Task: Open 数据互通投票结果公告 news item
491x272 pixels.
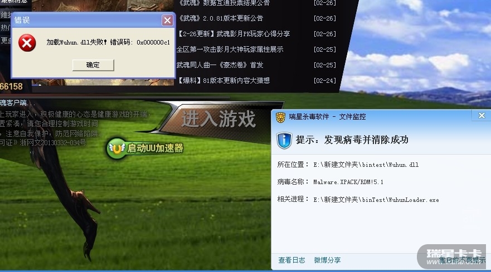Action: tap(223, 3)
